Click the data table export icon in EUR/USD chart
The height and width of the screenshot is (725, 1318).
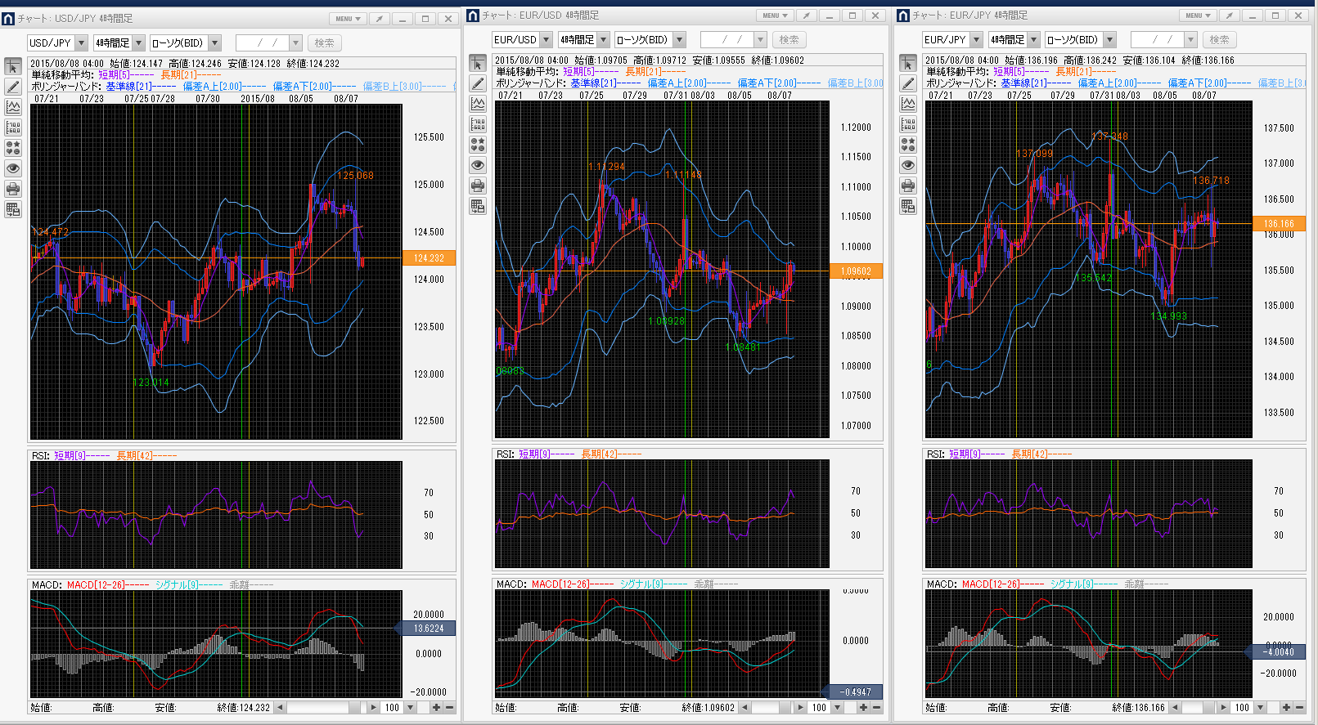478,206
